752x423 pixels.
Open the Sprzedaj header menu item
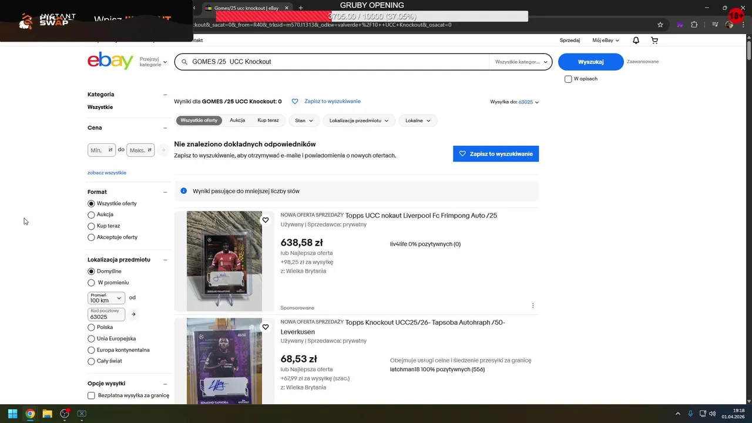point(570,41)
